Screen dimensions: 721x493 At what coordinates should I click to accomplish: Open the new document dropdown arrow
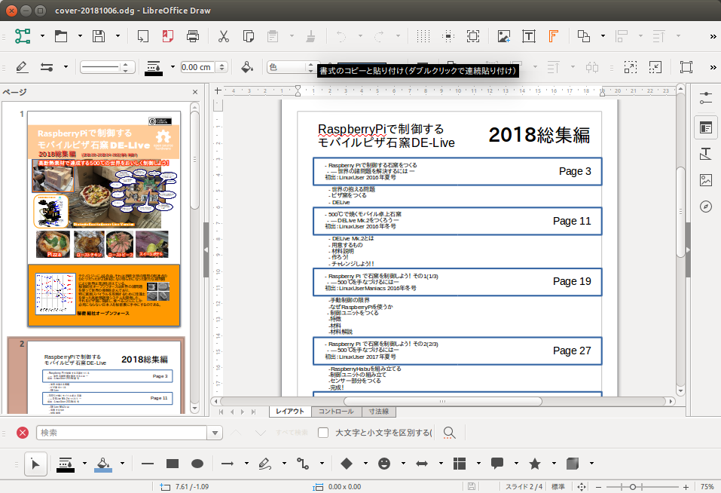[x=42, y=36]
